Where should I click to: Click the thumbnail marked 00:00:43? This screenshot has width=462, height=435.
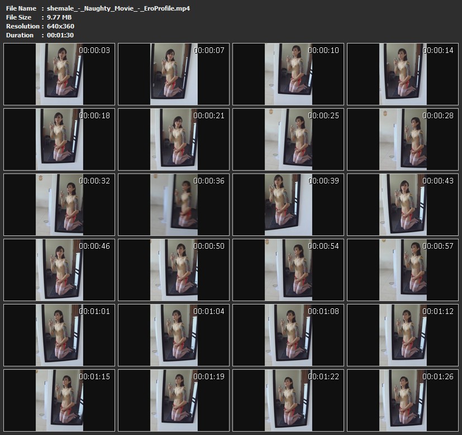pos(403,205)
